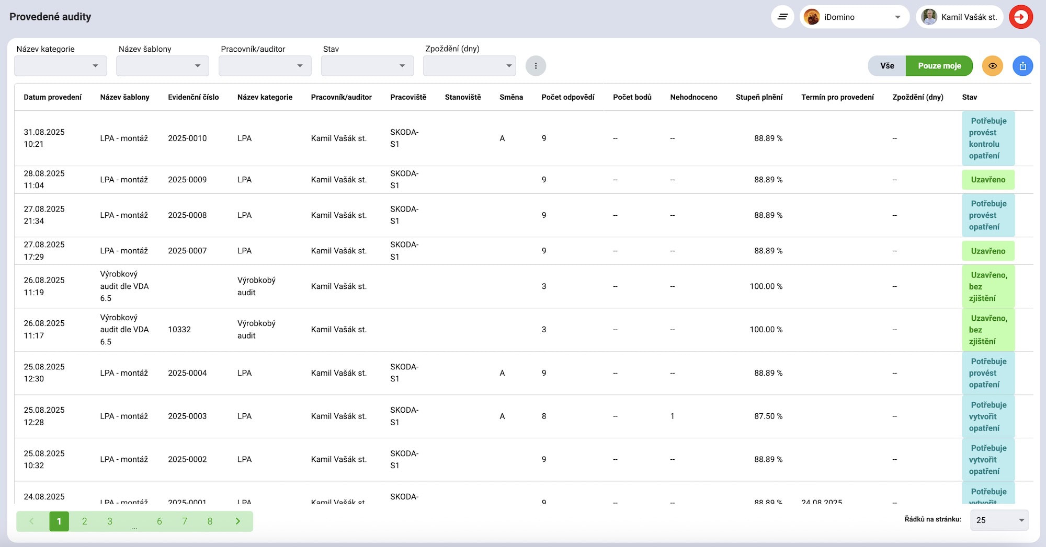Click the previous page arrow
This screenshot has height=547, width=1046.
[x=31, y=521]
